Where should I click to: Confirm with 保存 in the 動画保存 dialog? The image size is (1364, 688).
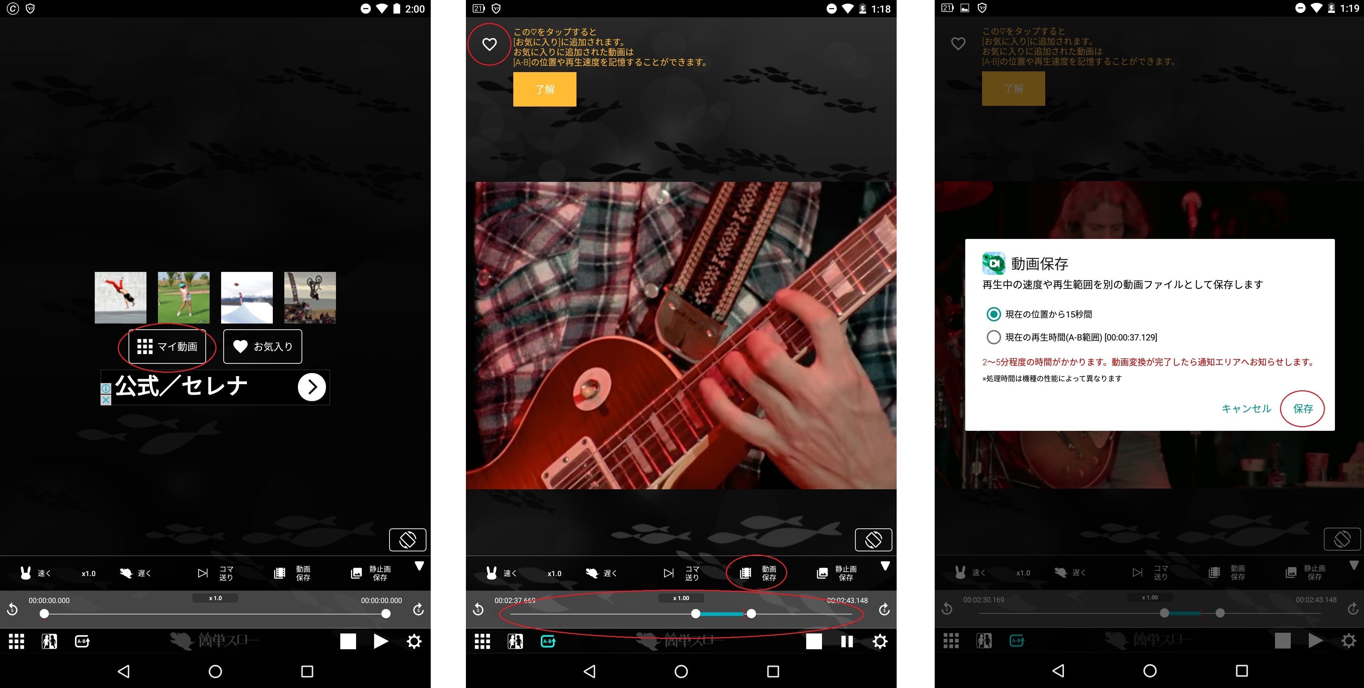point(1303,409)
